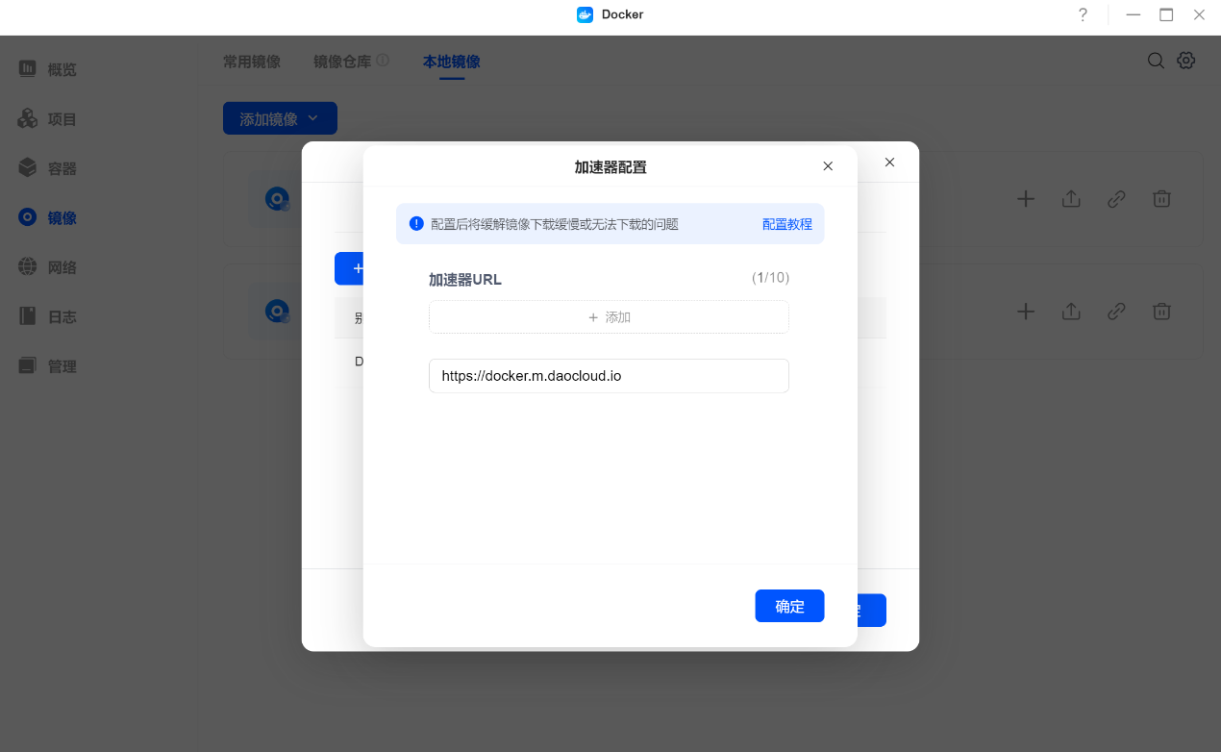
Task: Click the help question mark icon
Action: [x=1083, y=14]
